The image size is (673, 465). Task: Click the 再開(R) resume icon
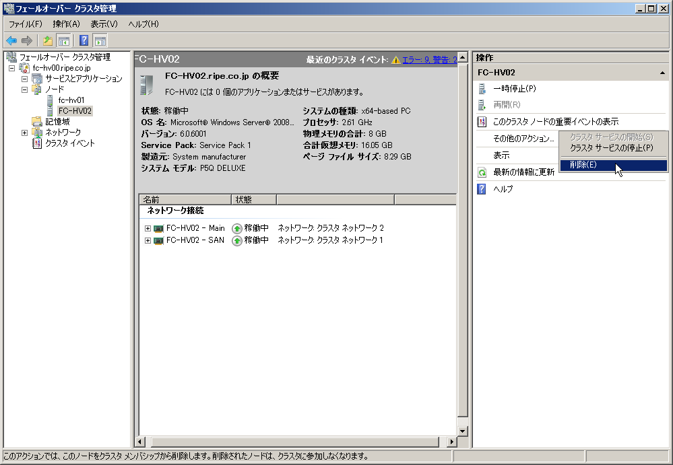point(482,104)
